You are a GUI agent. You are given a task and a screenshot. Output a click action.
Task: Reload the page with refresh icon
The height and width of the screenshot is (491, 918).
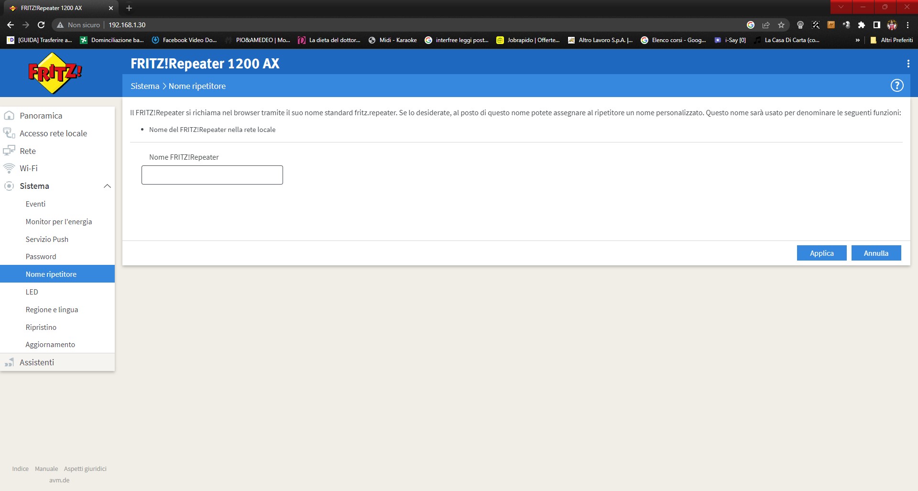(x=41, y=25)
